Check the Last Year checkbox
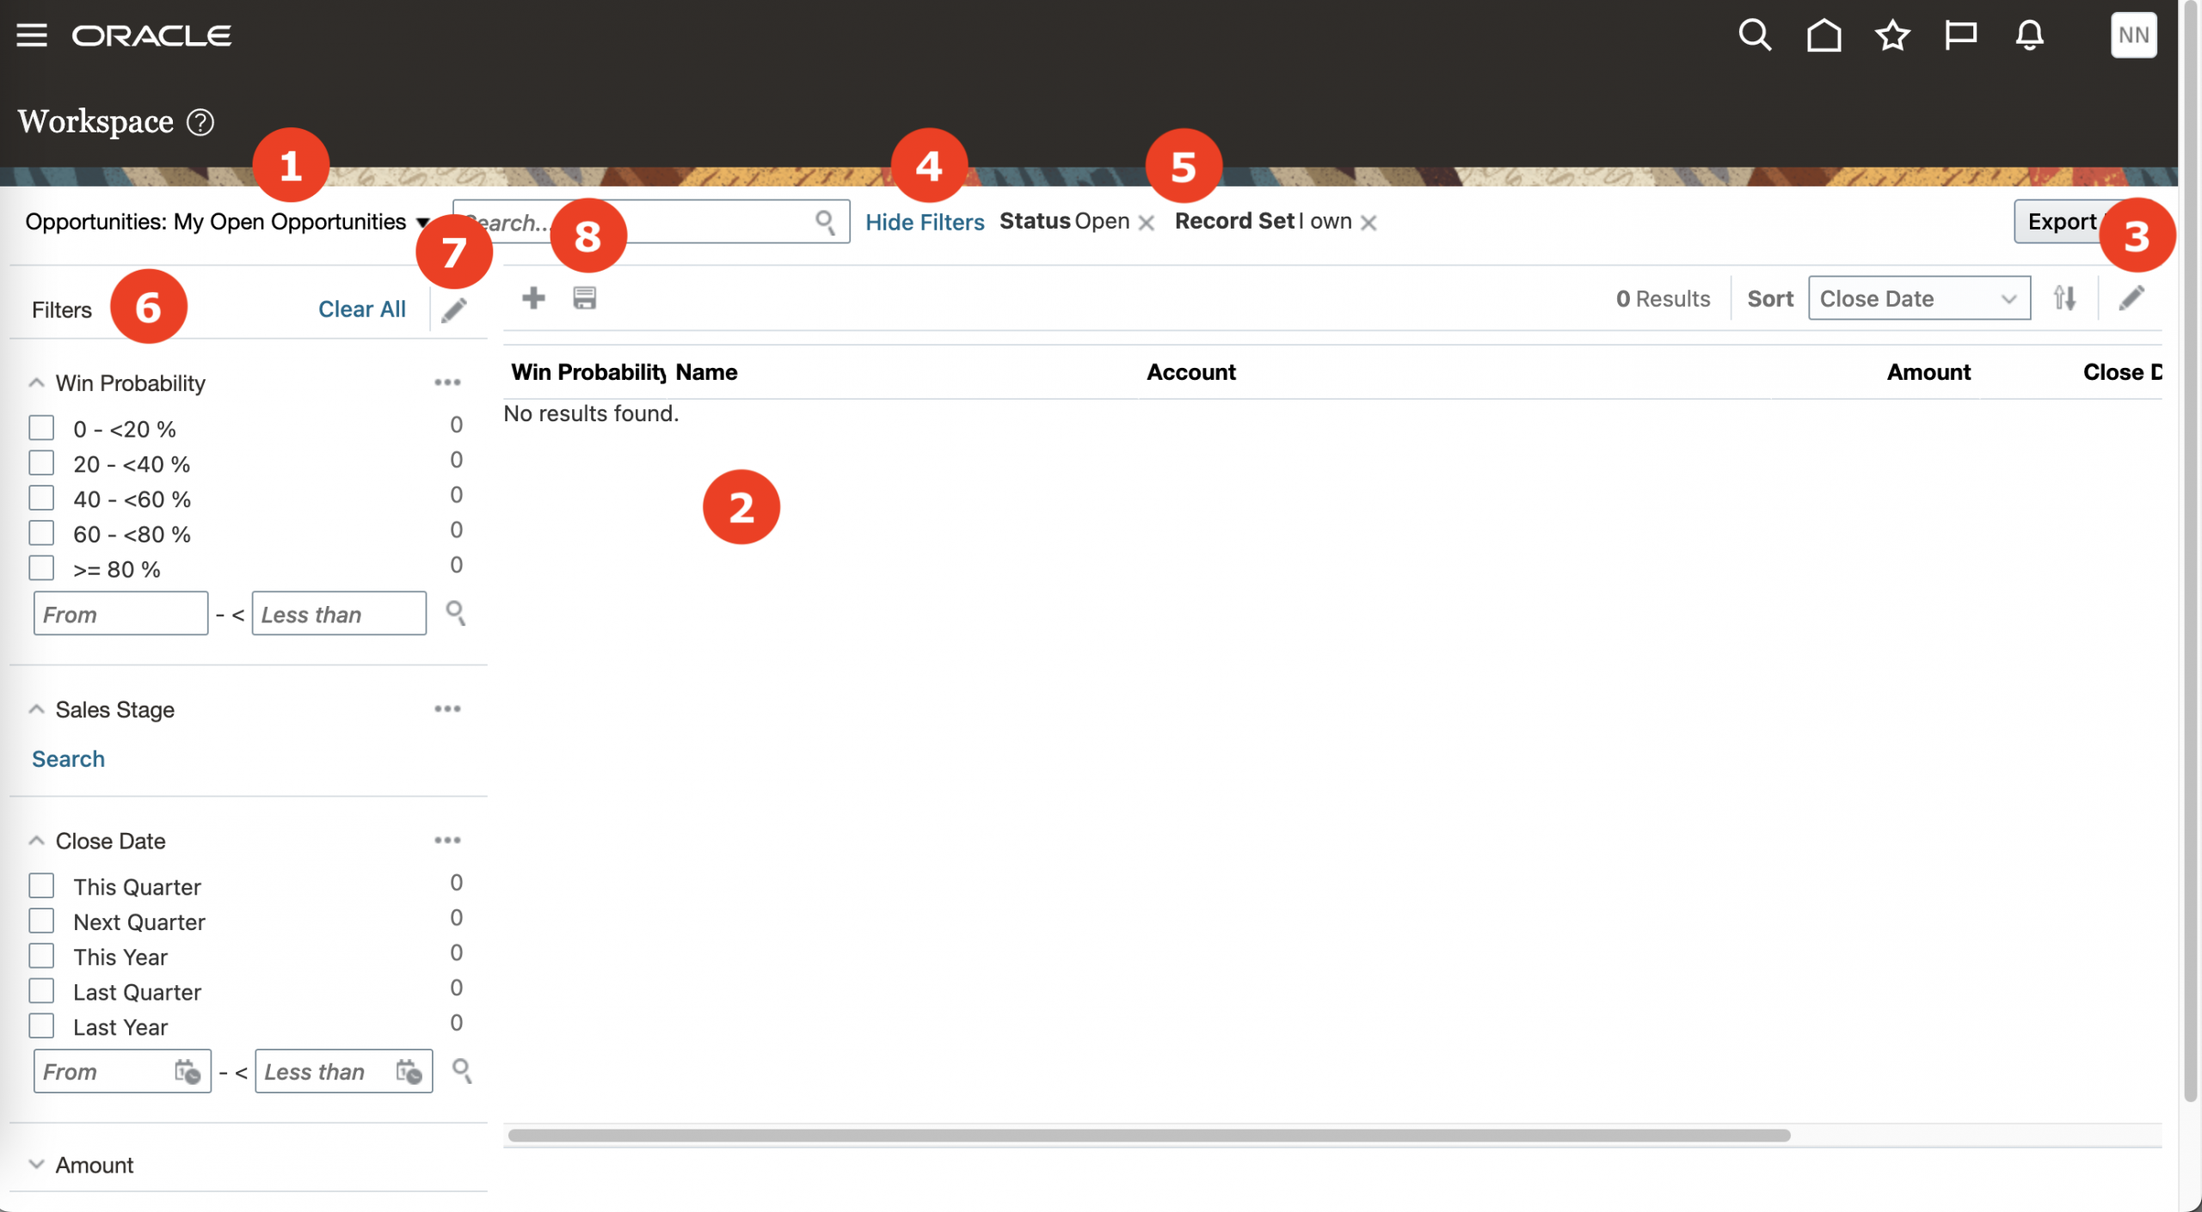The width and height of the screenshot is (2202, 1212). click(x=40, y=1025)
